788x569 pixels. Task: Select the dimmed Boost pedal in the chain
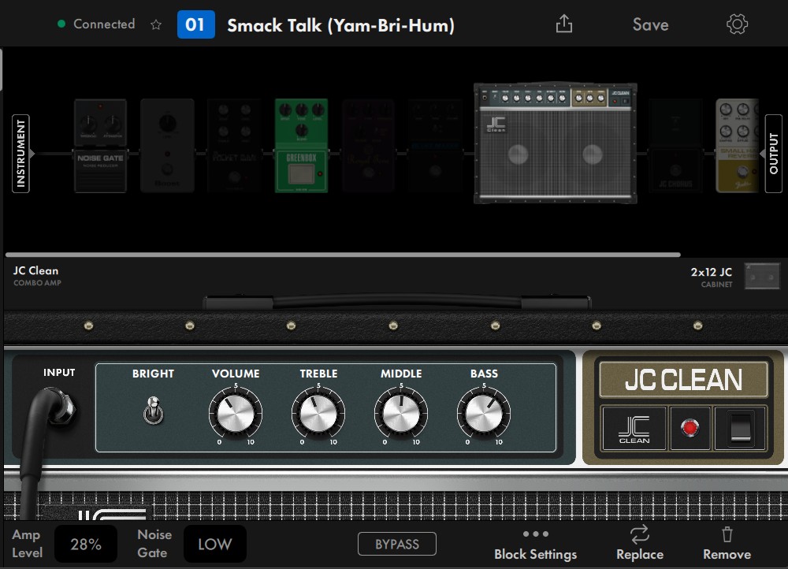point(167,146)
